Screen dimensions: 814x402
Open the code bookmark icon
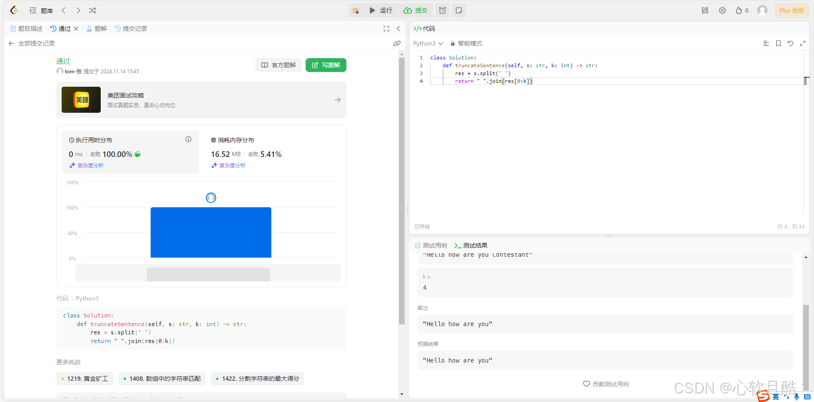(778, 43)
